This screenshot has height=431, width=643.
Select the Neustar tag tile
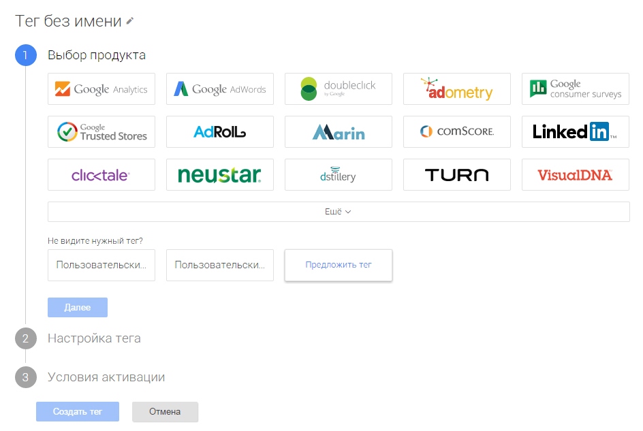[220, 175]
